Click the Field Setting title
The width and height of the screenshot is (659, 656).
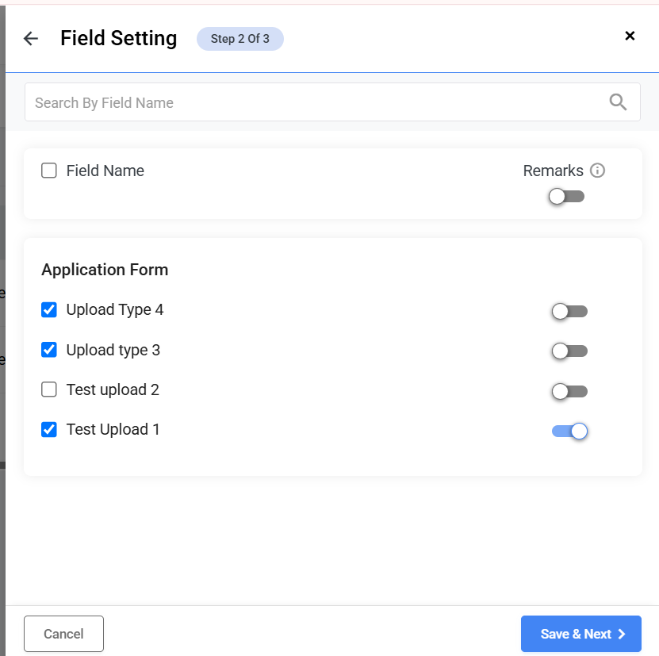[x=118, y=38]
